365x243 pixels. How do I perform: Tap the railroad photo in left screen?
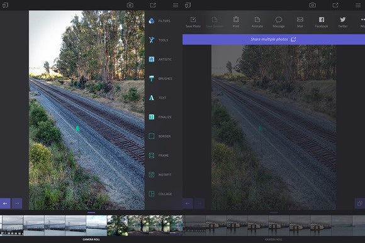(87, 110)
